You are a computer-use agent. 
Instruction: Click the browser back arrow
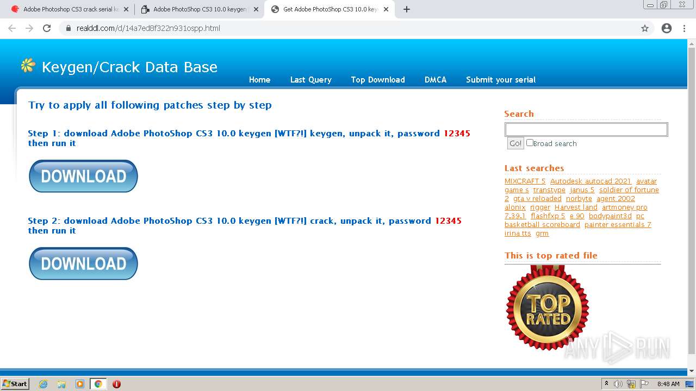12,28
